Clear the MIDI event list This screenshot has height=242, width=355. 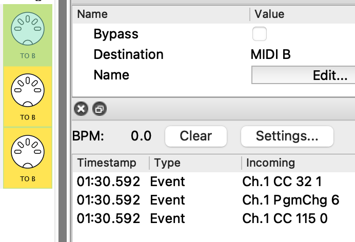195,136
